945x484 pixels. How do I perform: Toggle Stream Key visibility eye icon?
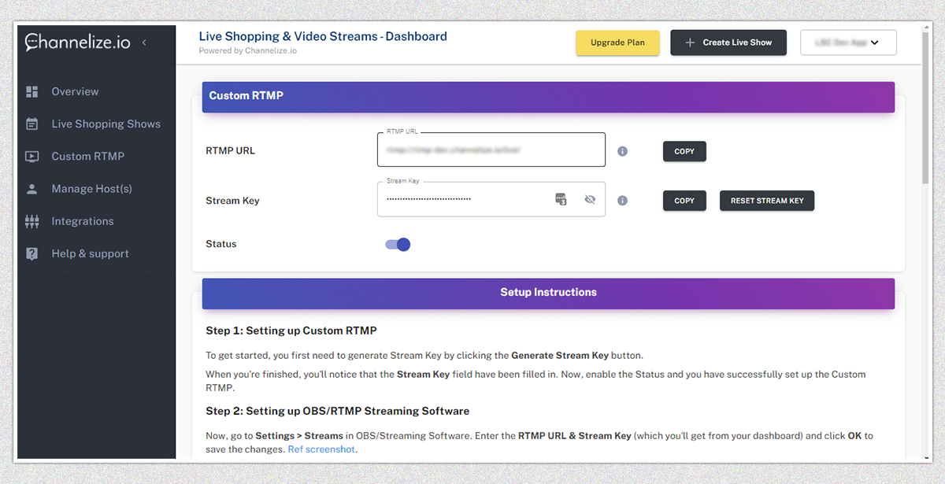(x=590, y=200)
